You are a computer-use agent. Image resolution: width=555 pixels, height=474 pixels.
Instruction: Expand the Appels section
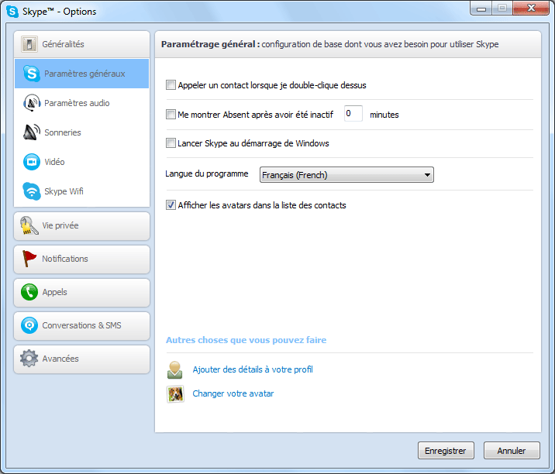(81, 293)
